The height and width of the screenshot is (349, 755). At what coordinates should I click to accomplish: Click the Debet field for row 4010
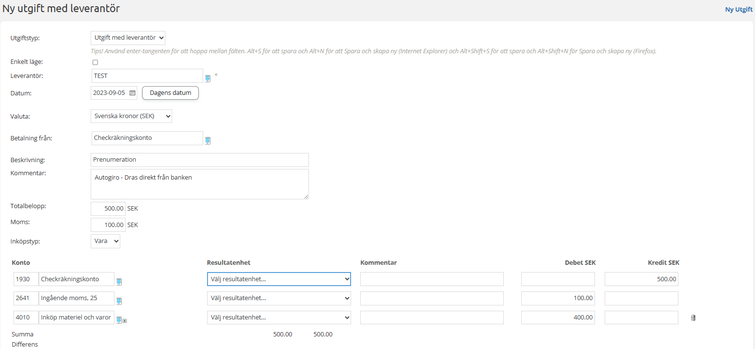pyautogui.click(x=558, y=318)
